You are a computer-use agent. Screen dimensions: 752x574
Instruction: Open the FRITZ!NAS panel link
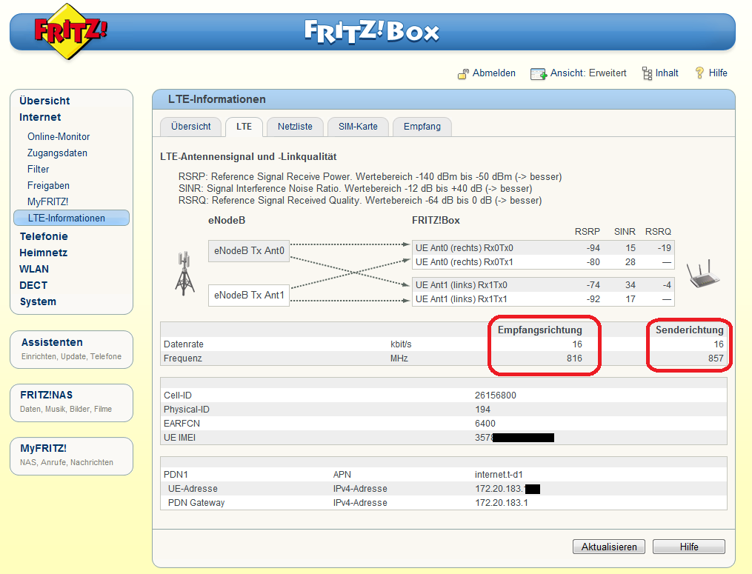46,396
